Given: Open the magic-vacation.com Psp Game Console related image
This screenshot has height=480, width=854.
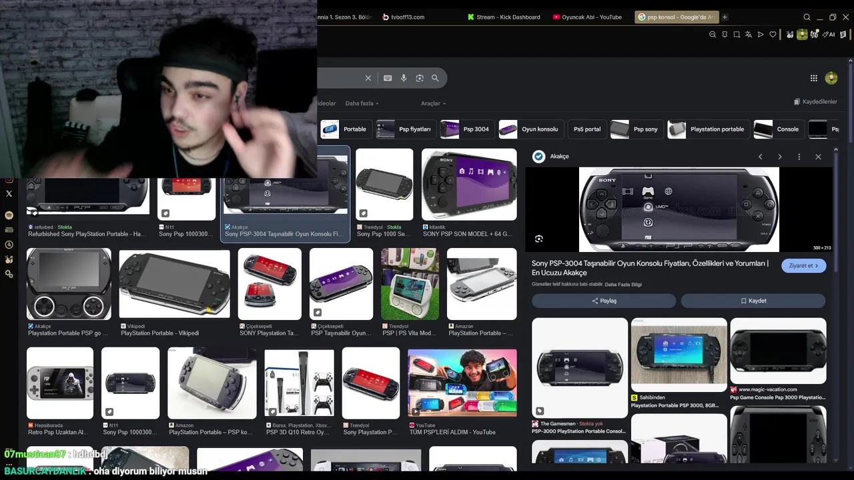Looking at the screenshot, I should (778, 351).
